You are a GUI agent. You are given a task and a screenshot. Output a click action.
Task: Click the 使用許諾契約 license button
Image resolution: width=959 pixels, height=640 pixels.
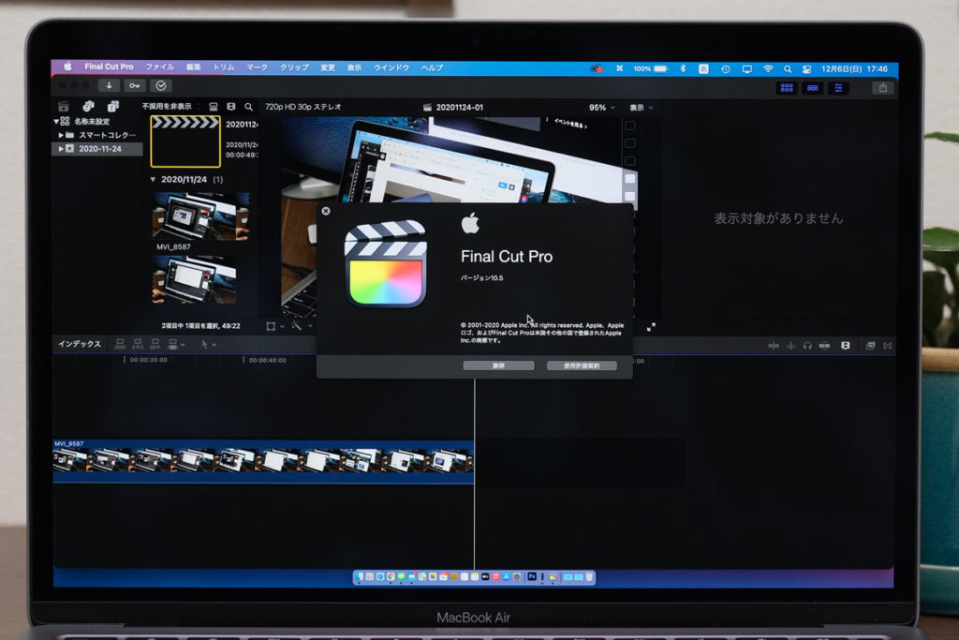(x=582, y=365)
